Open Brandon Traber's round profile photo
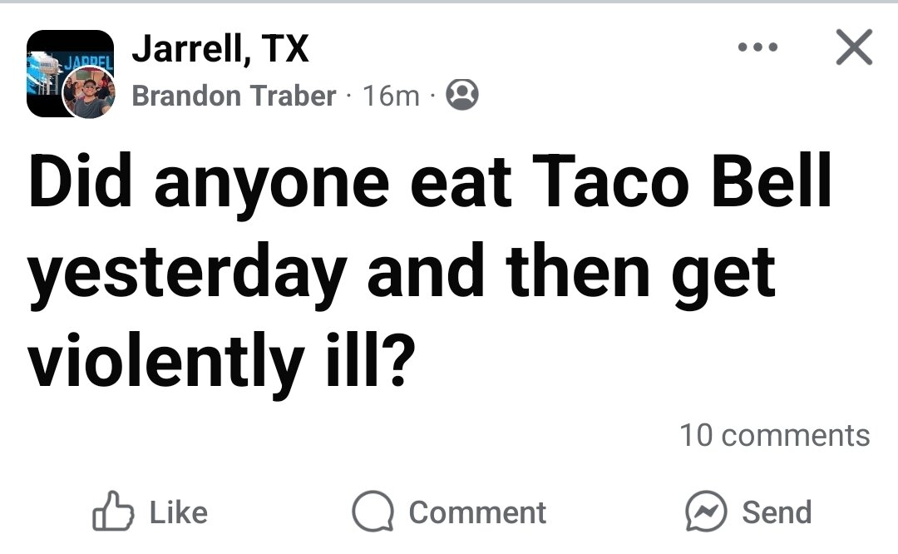The height and width of the screenshot is (554, 898). [91, 94]
